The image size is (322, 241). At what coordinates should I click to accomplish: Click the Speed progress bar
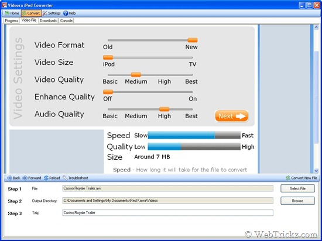(x=194, y=135)
